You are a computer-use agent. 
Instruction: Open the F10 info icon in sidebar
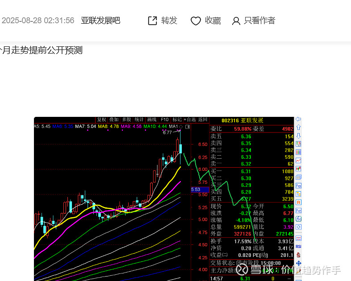pyautogui.click(x=298, y=186)
